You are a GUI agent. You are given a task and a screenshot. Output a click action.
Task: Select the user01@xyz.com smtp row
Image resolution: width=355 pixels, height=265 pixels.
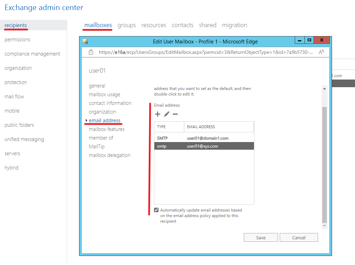[204, 146]
